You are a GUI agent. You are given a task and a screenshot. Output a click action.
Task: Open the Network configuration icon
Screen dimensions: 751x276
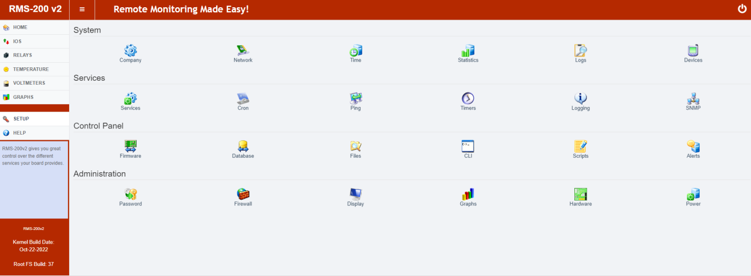point(243,51)
